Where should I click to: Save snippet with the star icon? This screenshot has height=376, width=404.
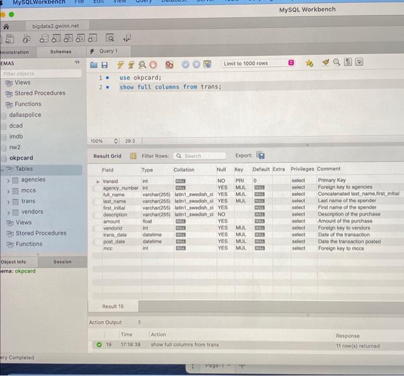click(x=309, y=63)
